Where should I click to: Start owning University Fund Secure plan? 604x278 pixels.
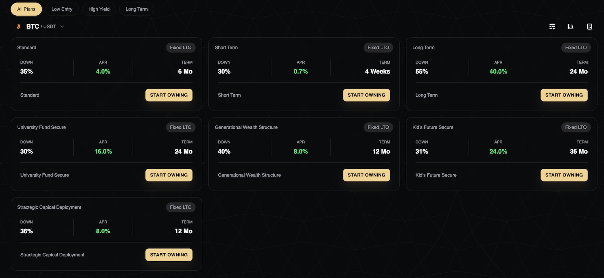[x=169, y=175]
